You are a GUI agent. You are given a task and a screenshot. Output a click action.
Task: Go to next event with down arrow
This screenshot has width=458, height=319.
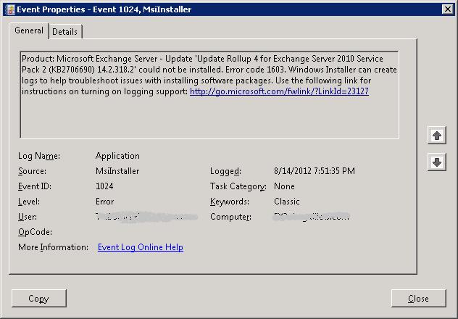[437, 162]
